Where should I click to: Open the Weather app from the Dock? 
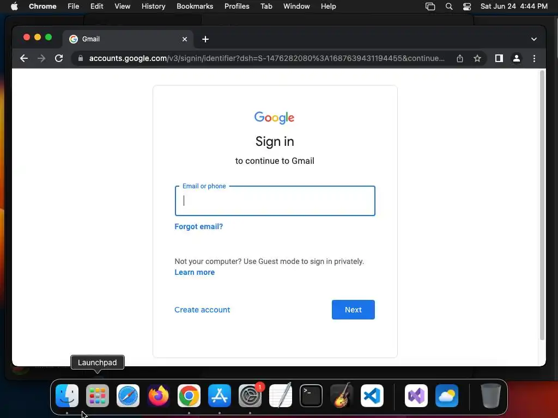click(447, 396)
